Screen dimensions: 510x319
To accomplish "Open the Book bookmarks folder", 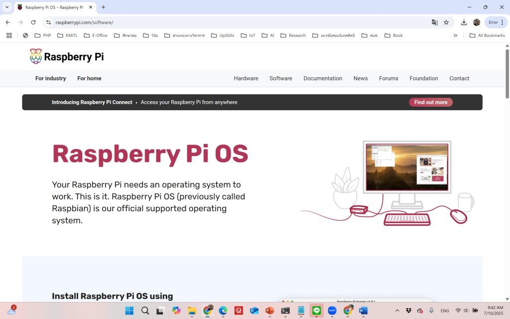I will pos(393,35).
